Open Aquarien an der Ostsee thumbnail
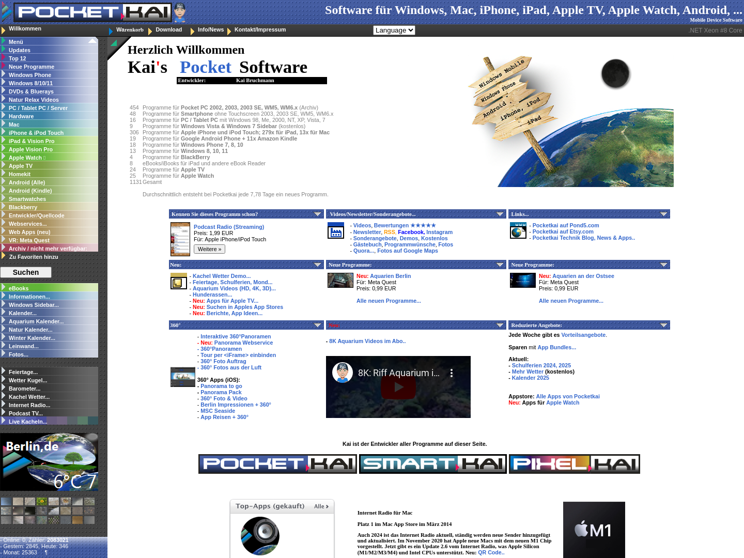744x558 pixels. pos(523,280)
